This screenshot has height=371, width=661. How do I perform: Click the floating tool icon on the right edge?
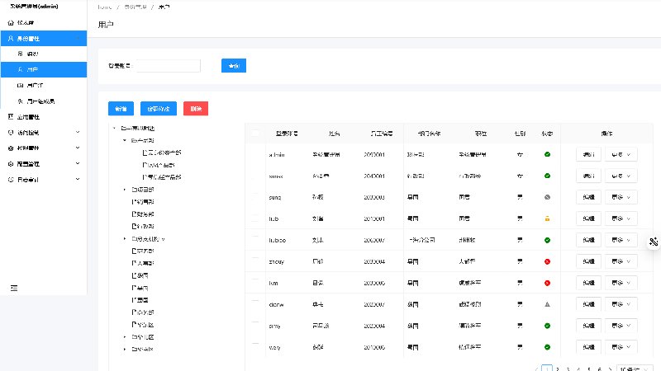tap(654, 242)
